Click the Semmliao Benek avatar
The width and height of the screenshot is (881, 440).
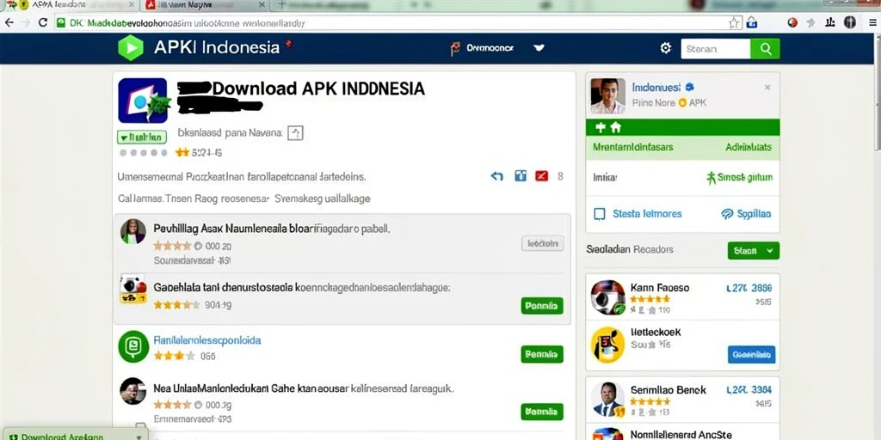608,399
